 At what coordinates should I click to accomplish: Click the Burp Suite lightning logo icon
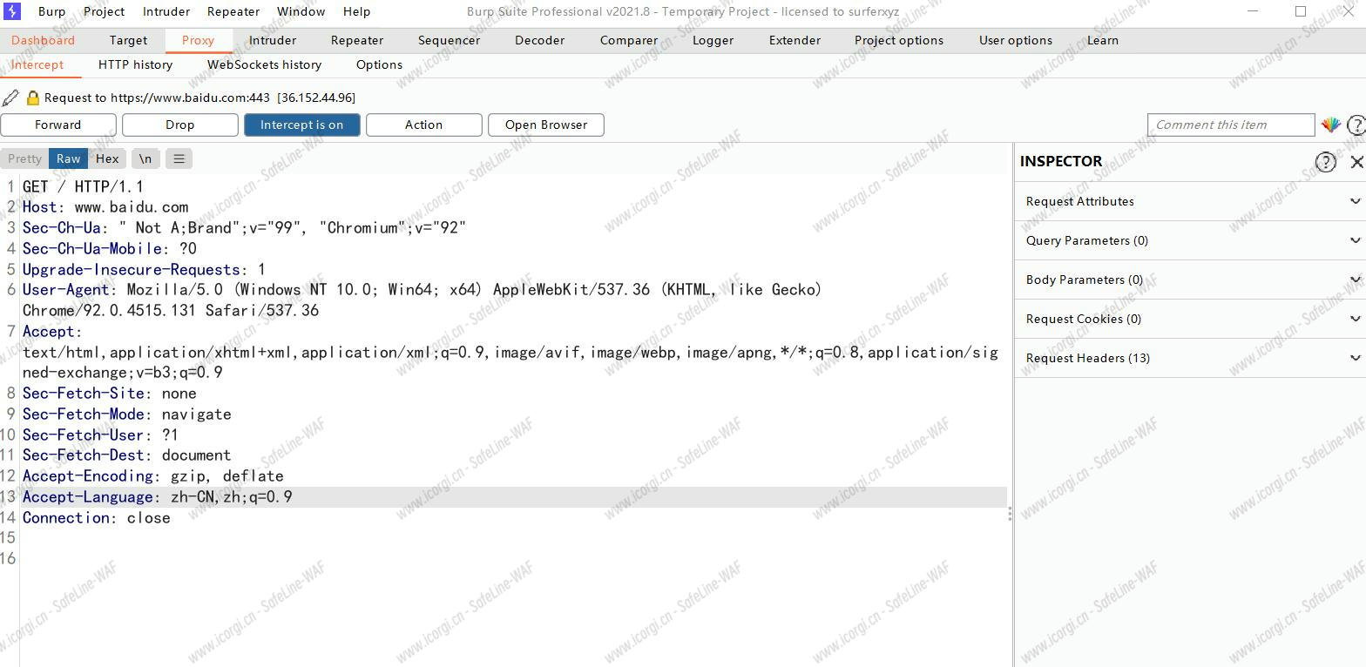[12, 11]
